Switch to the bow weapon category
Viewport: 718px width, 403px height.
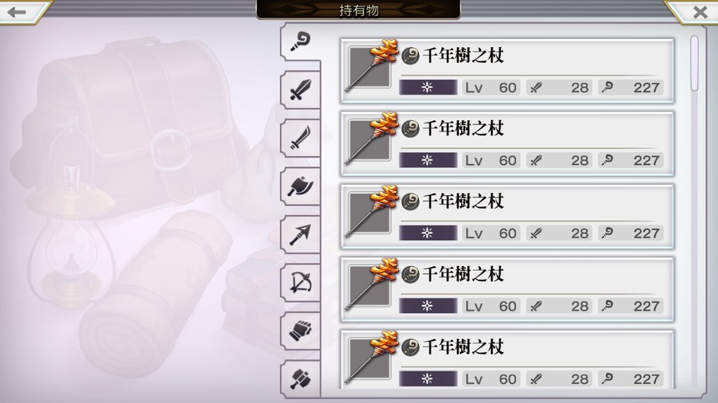coord(300,283)
